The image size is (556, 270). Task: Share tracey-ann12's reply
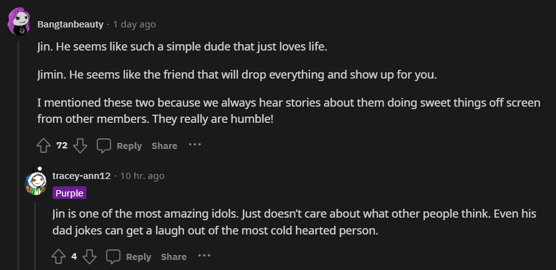click(173, 256)
